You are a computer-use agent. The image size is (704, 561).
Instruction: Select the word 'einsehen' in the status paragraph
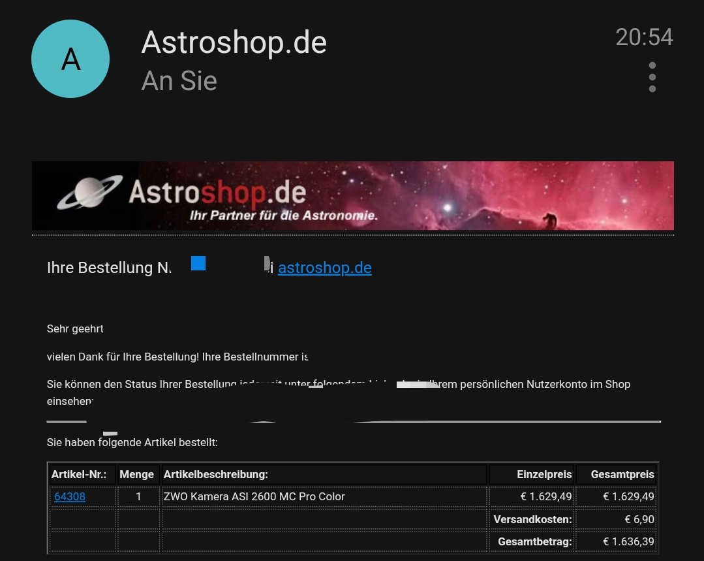point(70,401)
